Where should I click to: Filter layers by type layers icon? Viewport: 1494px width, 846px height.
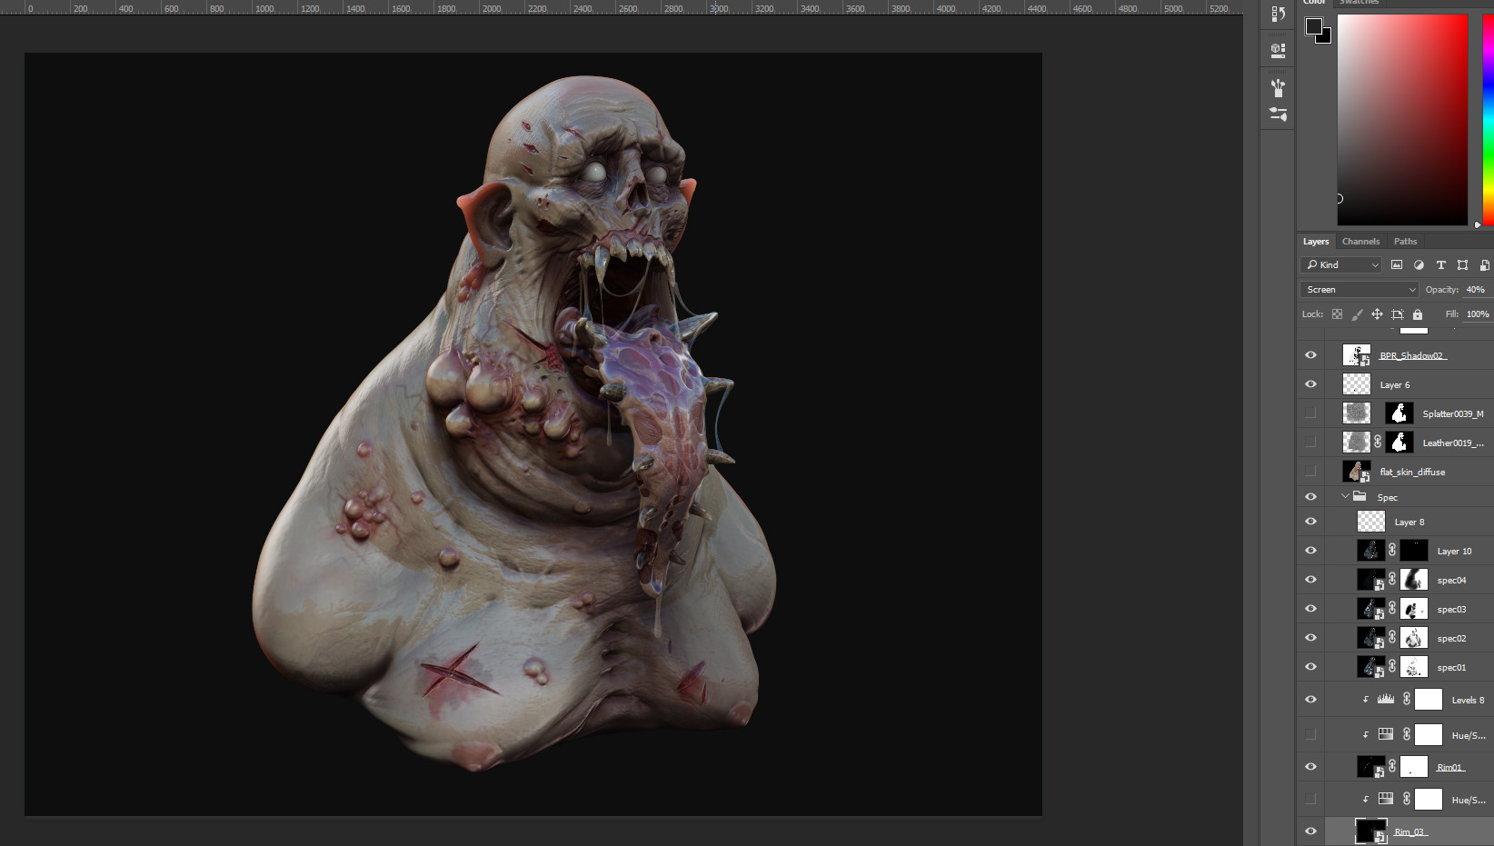1440,264
